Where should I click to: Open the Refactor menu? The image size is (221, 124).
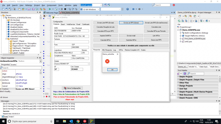coord(29,5)
